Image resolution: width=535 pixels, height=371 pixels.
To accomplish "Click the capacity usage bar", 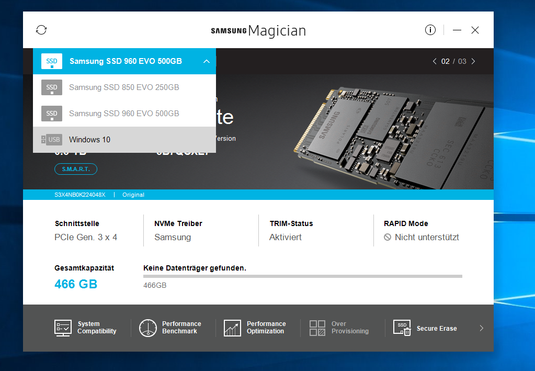I will click(x=303, y=276).
